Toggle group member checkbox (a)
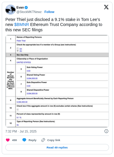The height and width of the screenshot is (157, 114). click(x=18, y=49)
